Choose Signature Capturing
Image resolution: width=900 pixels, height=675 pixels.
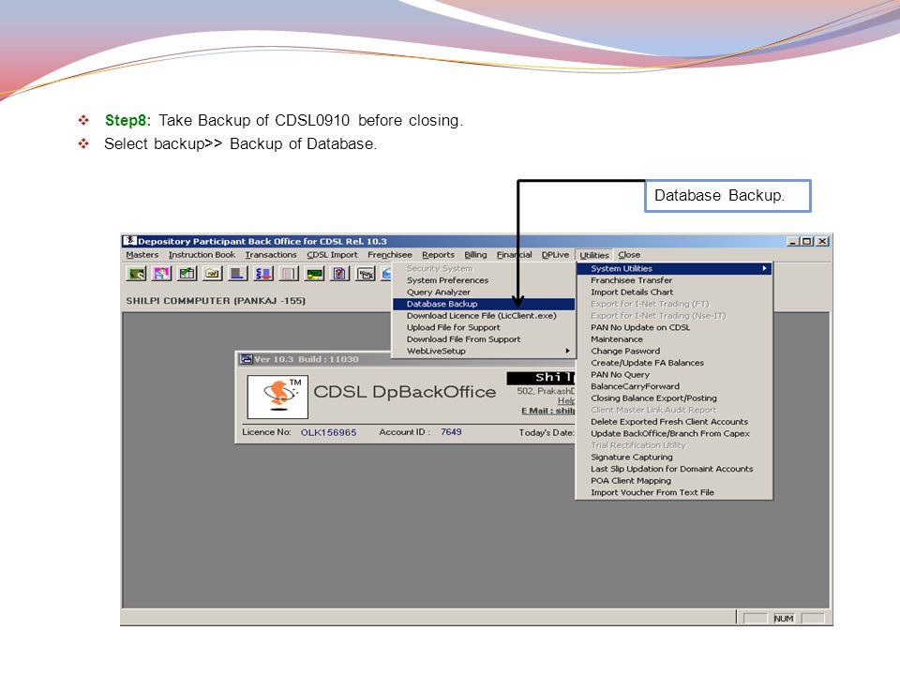tap(674, 457)
